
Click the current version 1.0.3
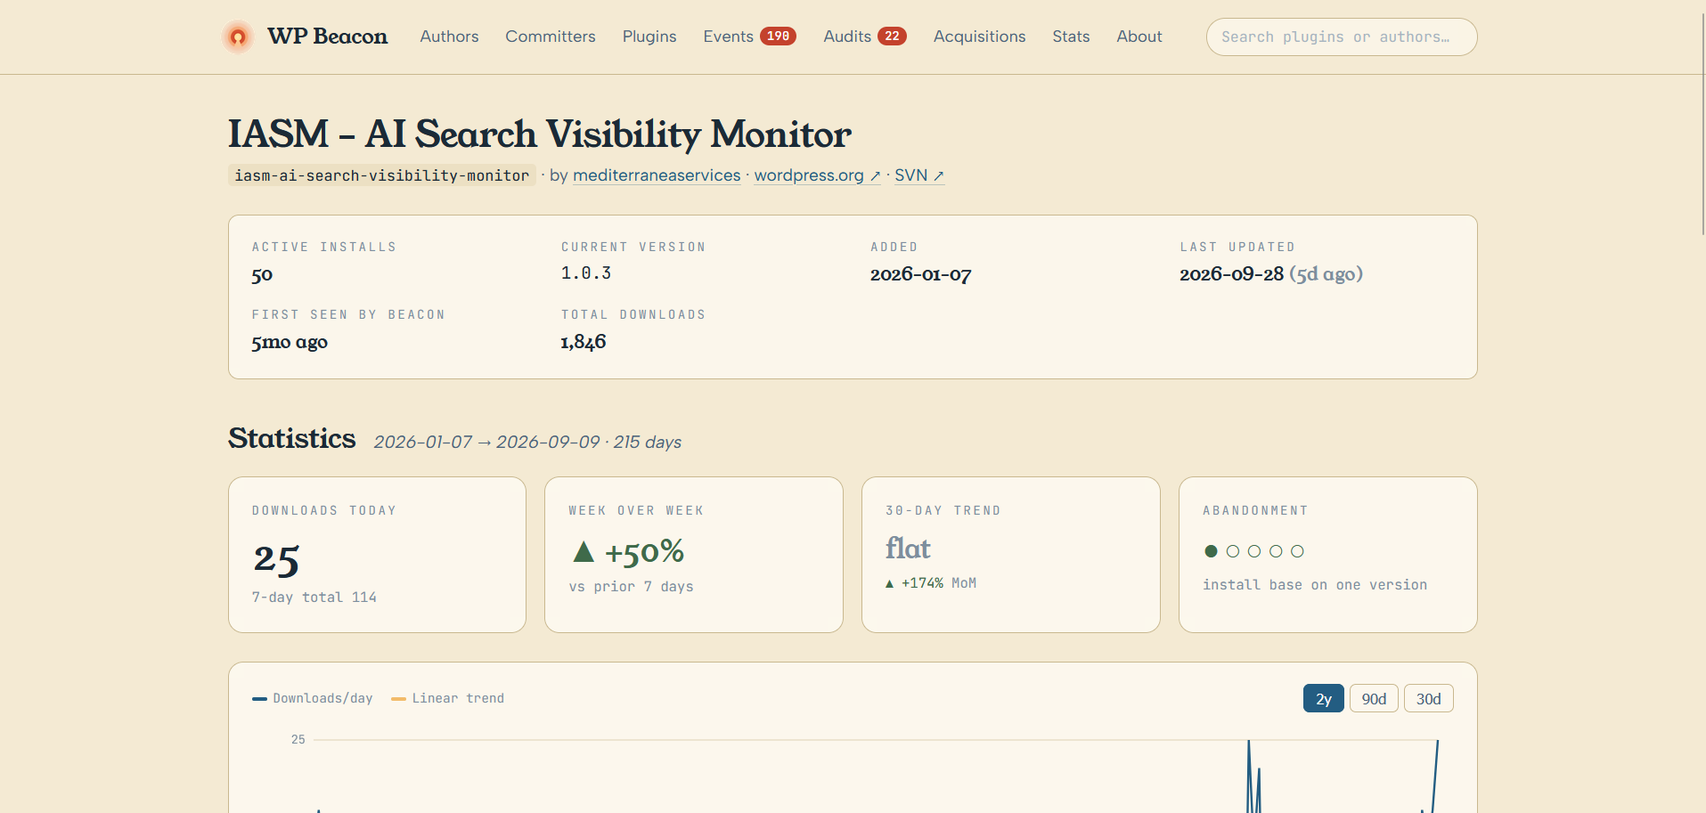click(x=586, y=273)
